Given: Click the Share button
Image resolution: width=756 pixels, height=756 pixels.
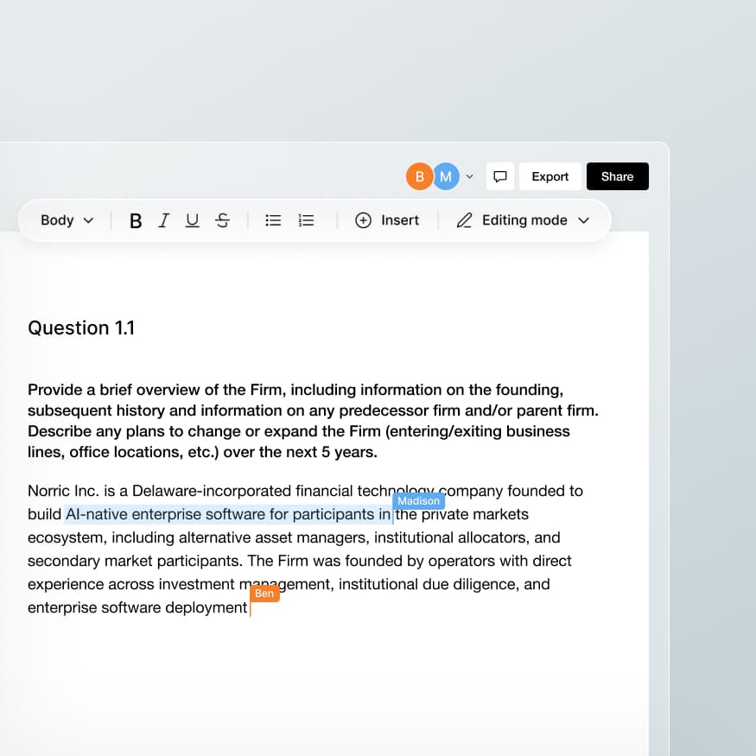Looking at the screenshot, I should point(617,176).
